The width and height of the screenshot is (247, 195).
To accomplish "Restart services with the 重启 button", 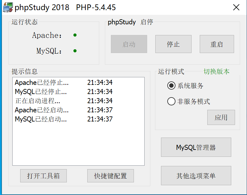I will coord(217,44).
